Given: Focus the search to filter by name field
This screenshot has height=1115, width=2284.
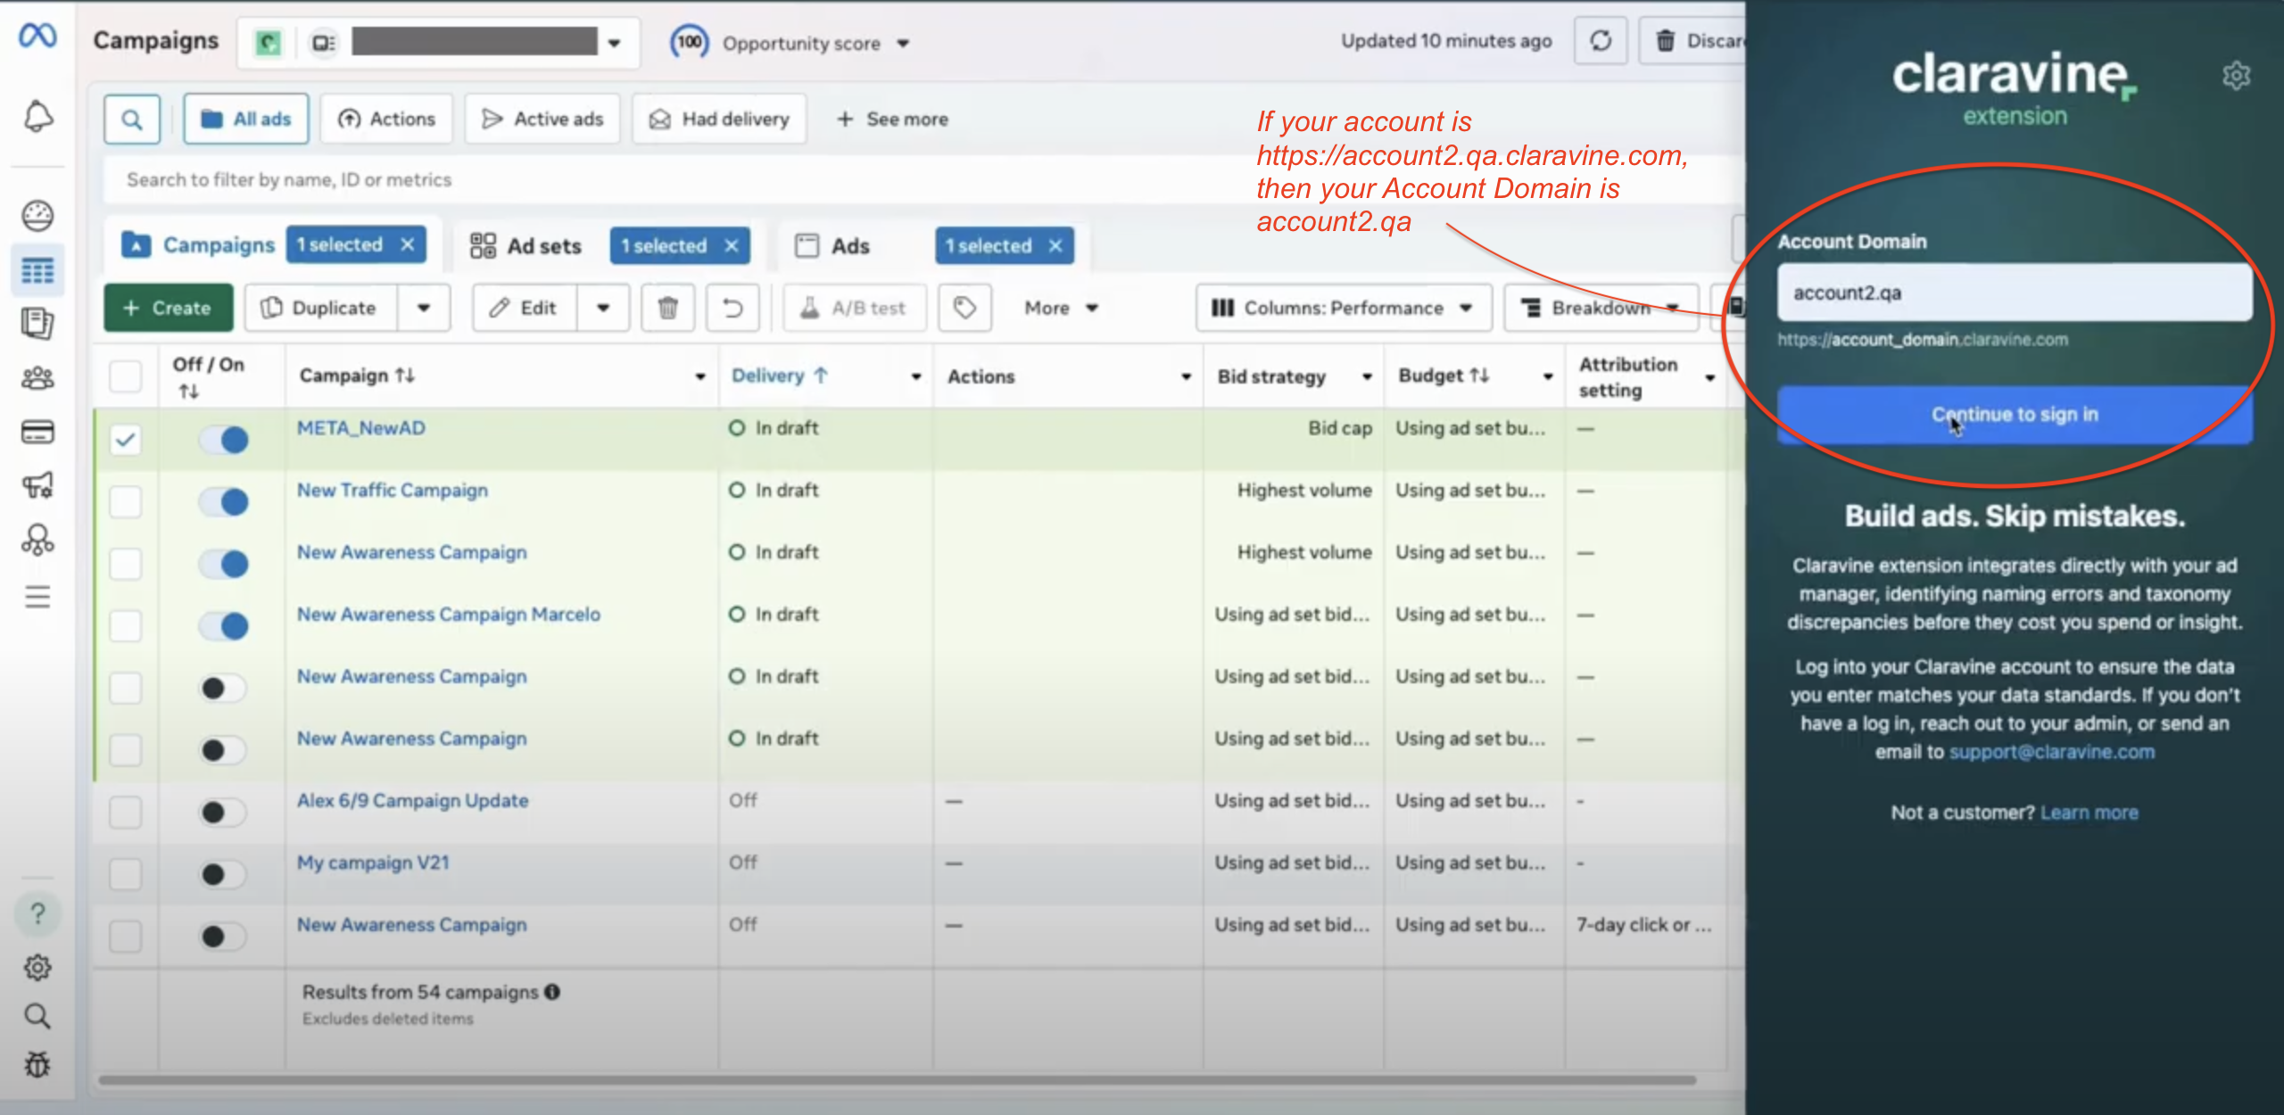Looking at the screenshot, I should coord(923,180).
